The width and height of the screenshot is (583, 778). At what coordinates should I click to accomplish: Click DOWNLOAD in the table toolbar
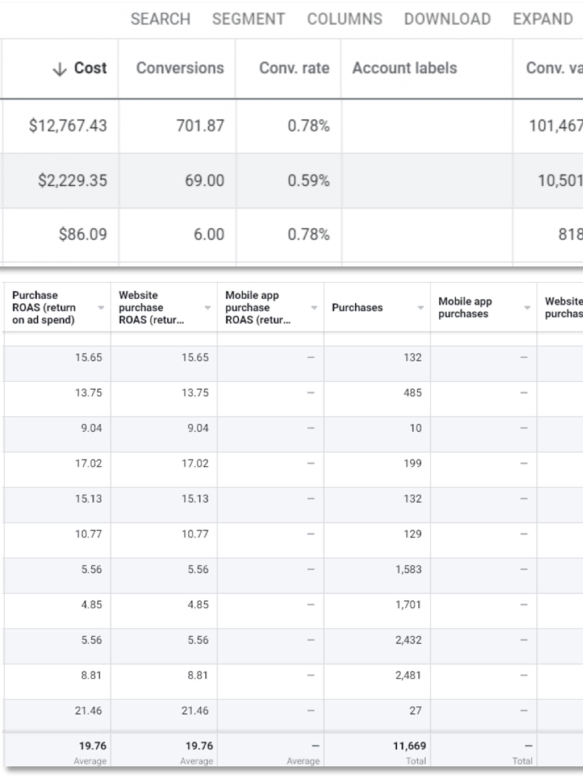tap(447, 19)
